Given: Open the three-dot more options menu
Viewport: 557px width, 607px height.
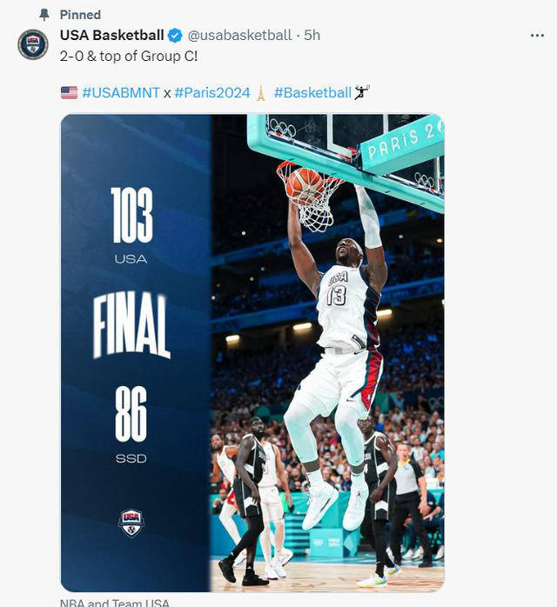Looking at the screenshot, I should tap(537, 36).
